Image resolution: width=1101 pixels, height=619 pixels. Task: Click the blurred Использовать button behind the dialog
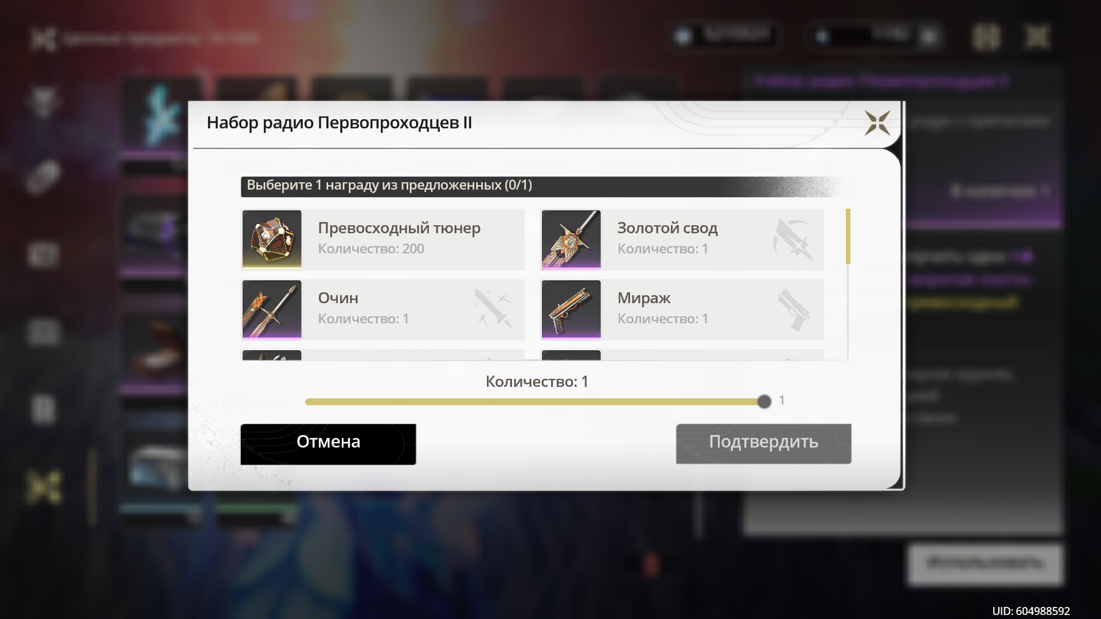pyautogui.click(x=985, y=564)
